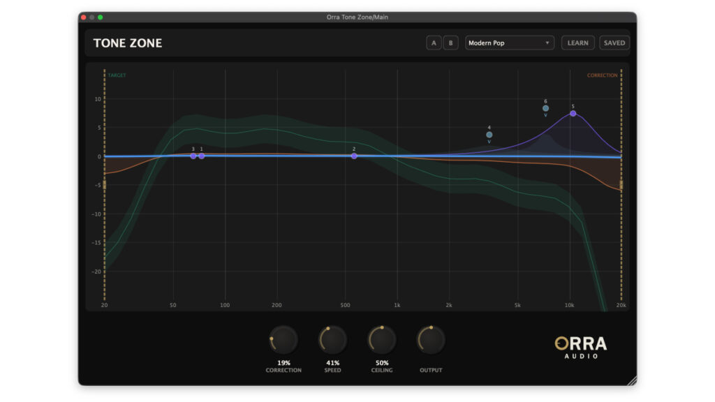The height and width of the screenshot is (402, 715).
Task: Click the Speed knob
Action: pyautogui.click(x=333, y=340)
